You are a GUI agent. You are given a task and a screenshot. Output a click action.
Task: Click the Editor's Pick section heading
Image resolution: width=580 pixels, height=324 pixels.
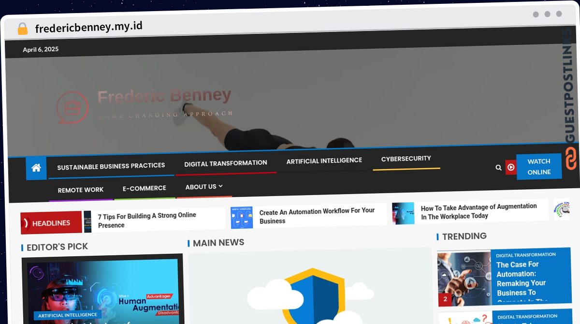(57, 247)
